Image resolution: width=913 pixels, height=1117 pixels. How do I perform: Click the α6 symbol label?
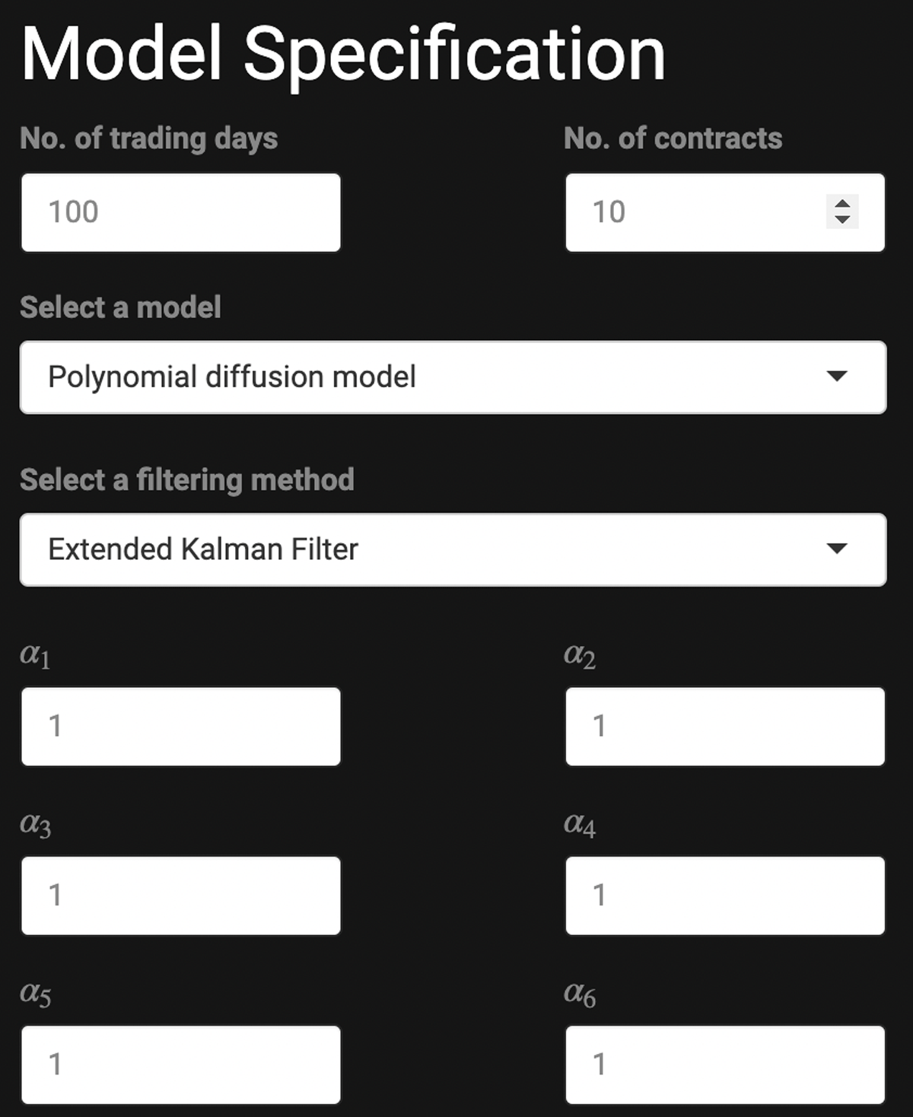580,993
